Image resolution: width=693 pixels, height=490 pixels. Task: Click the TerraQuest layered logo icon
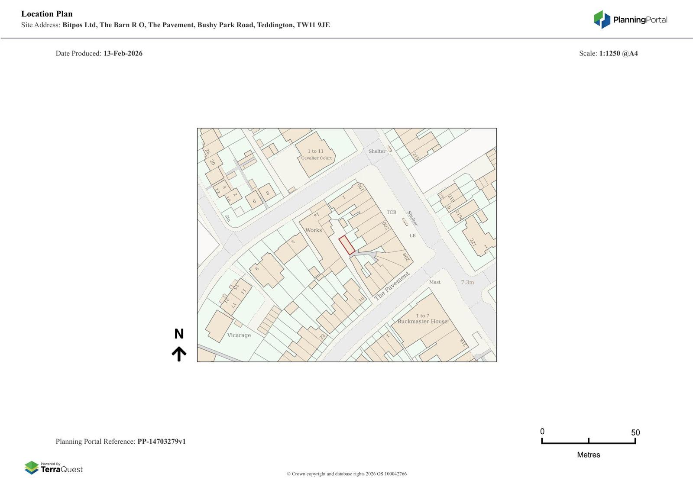[32, 467]
